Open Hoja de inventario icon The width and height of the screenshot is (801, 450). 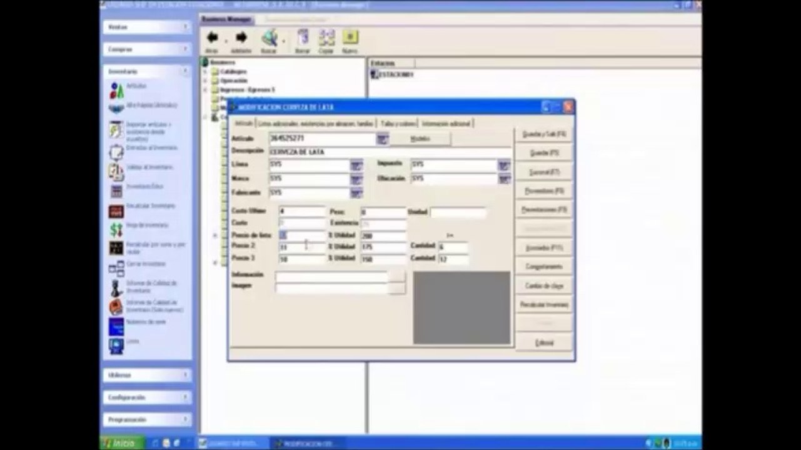click(116, 229)
